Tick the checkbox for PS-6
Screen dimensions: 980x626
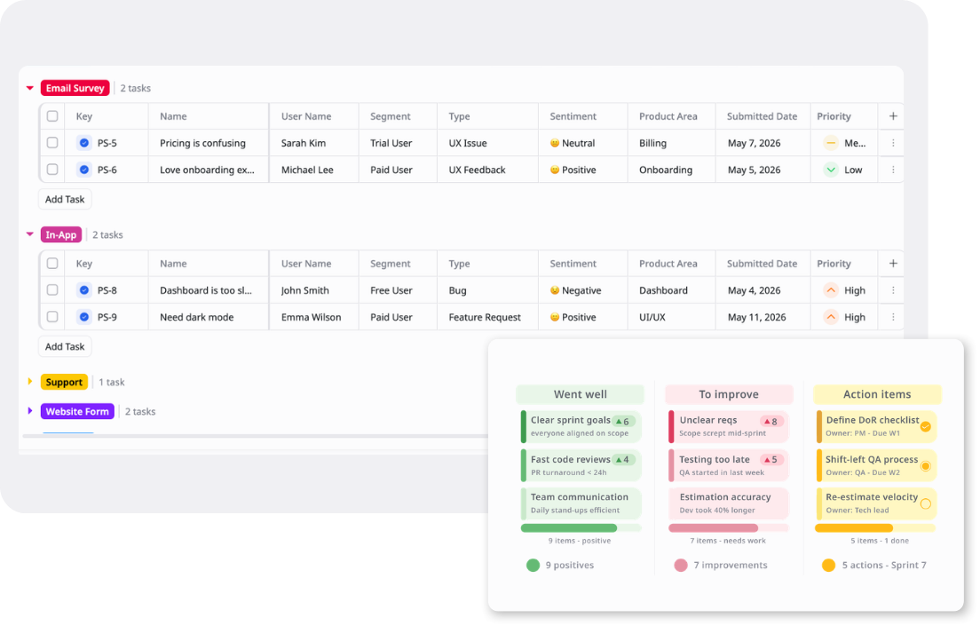pyautogui.click(x=52, y=170)
